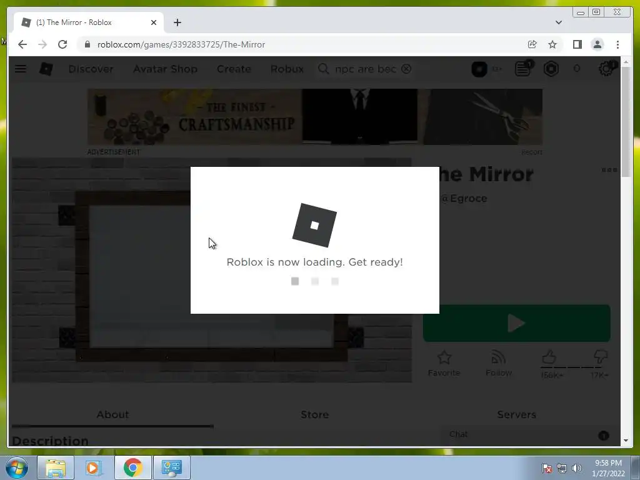
Task: Select The Mirror - Roblox tab
Action: 89,22
